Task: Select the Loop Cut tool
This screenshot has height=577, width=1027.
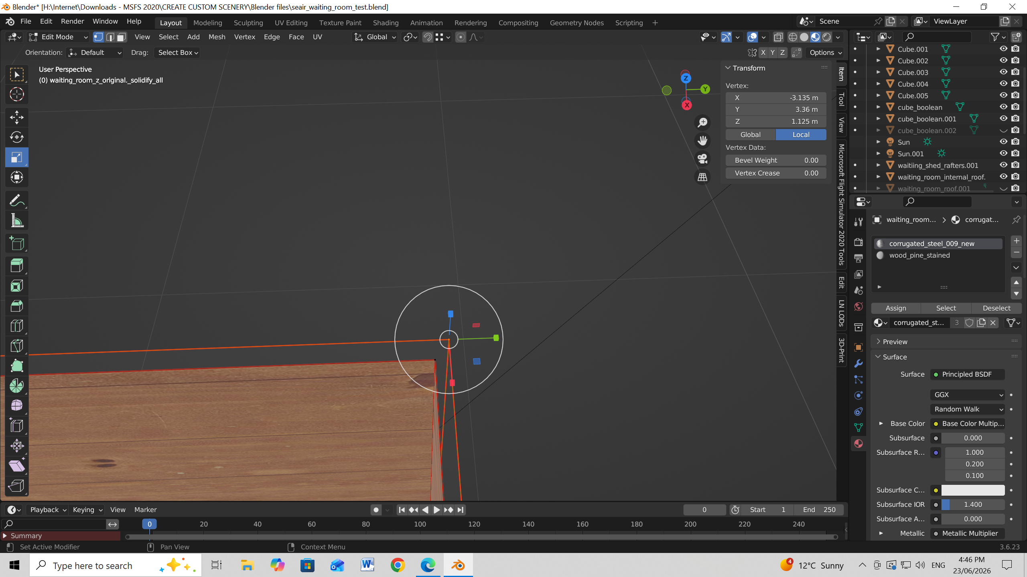Action: point(17,326)
